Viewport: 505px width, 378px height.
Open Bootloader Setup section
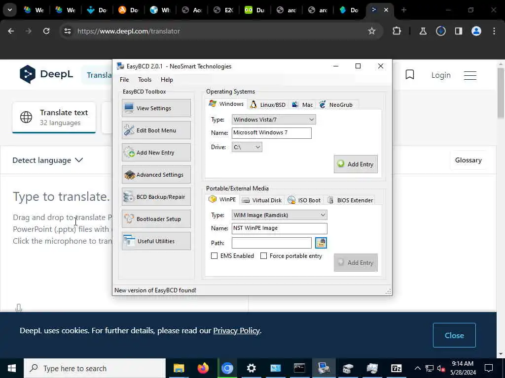pyautogui.click(x=156, y=219)
